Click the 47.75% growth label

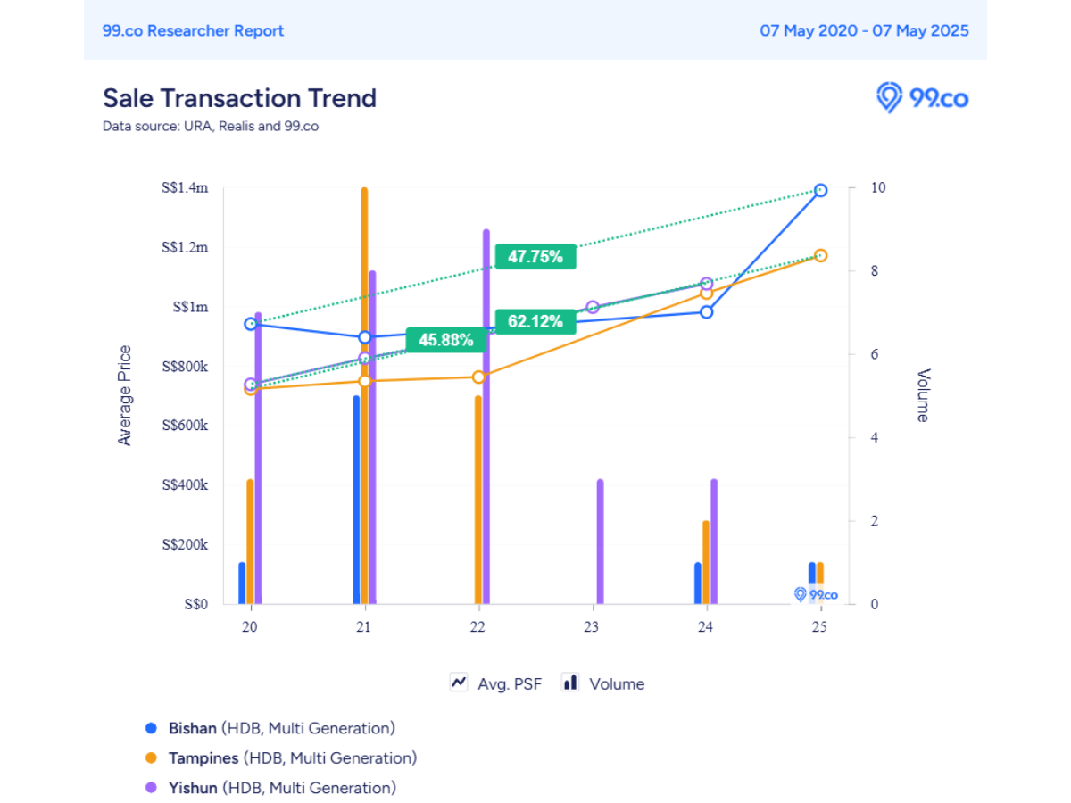pos(535,257)
